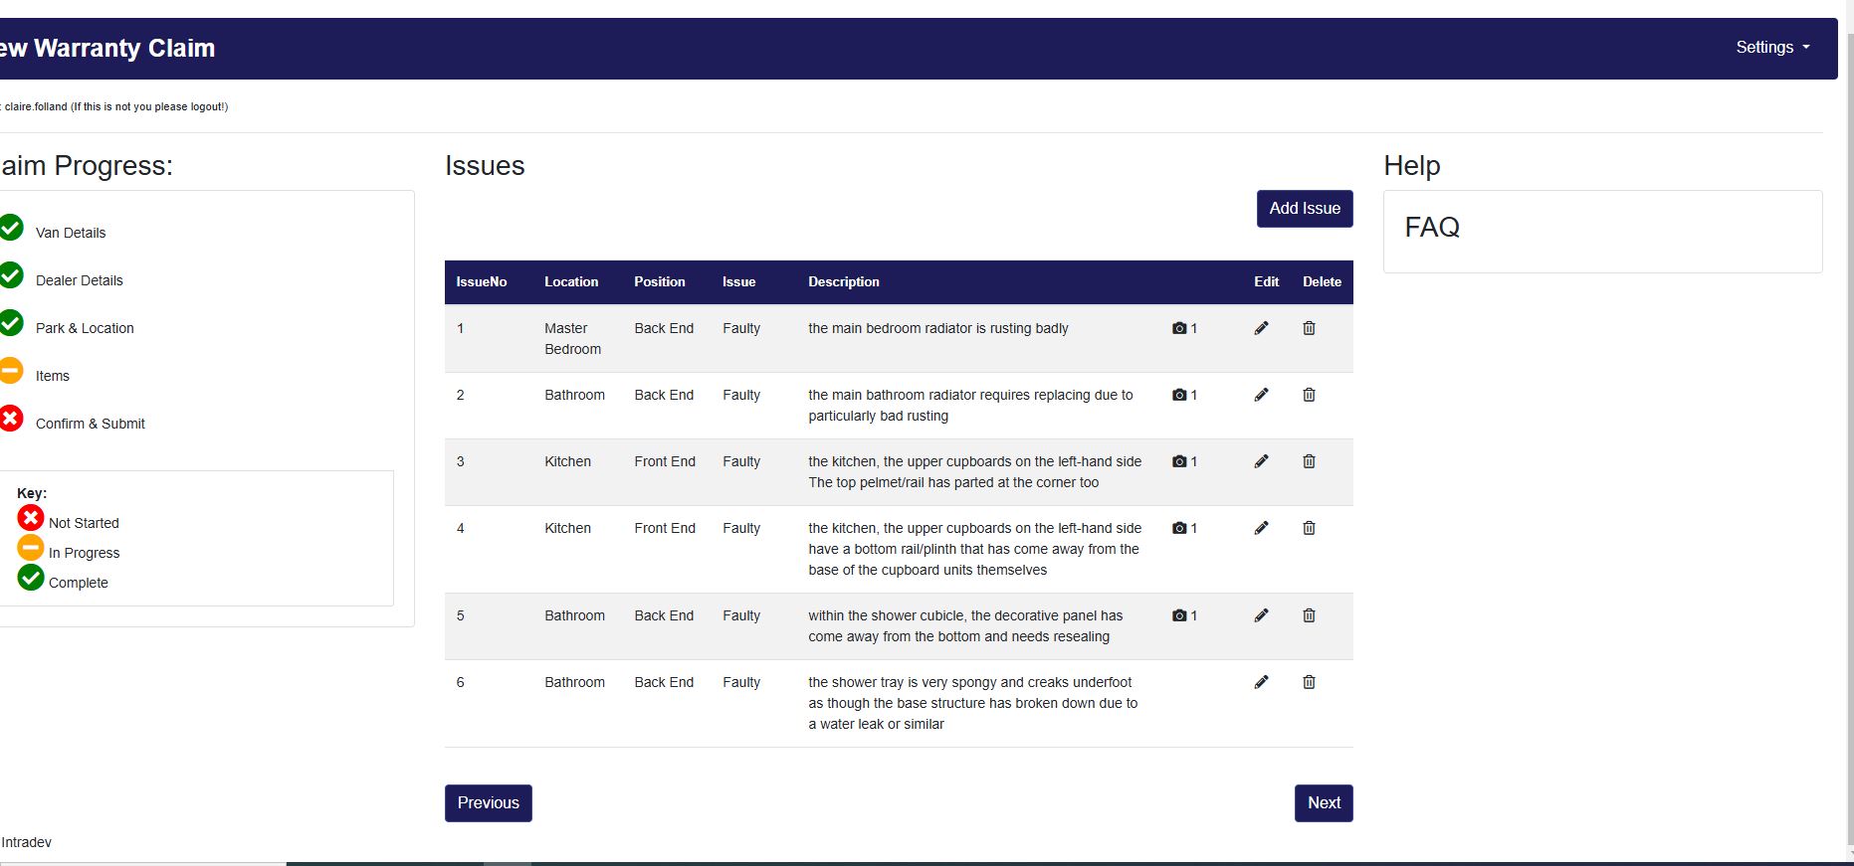
Task: Expand the Settings dropdown
Action: 1771,48
